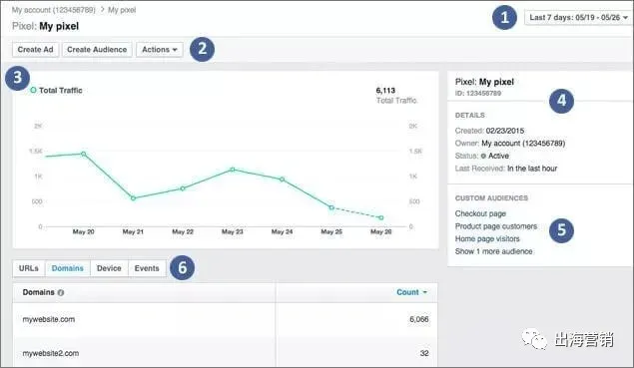Click the May 20 data point on chart
The width and height of the screenshot is (634, 368).
pyautogui.click(x=83, y=154)
